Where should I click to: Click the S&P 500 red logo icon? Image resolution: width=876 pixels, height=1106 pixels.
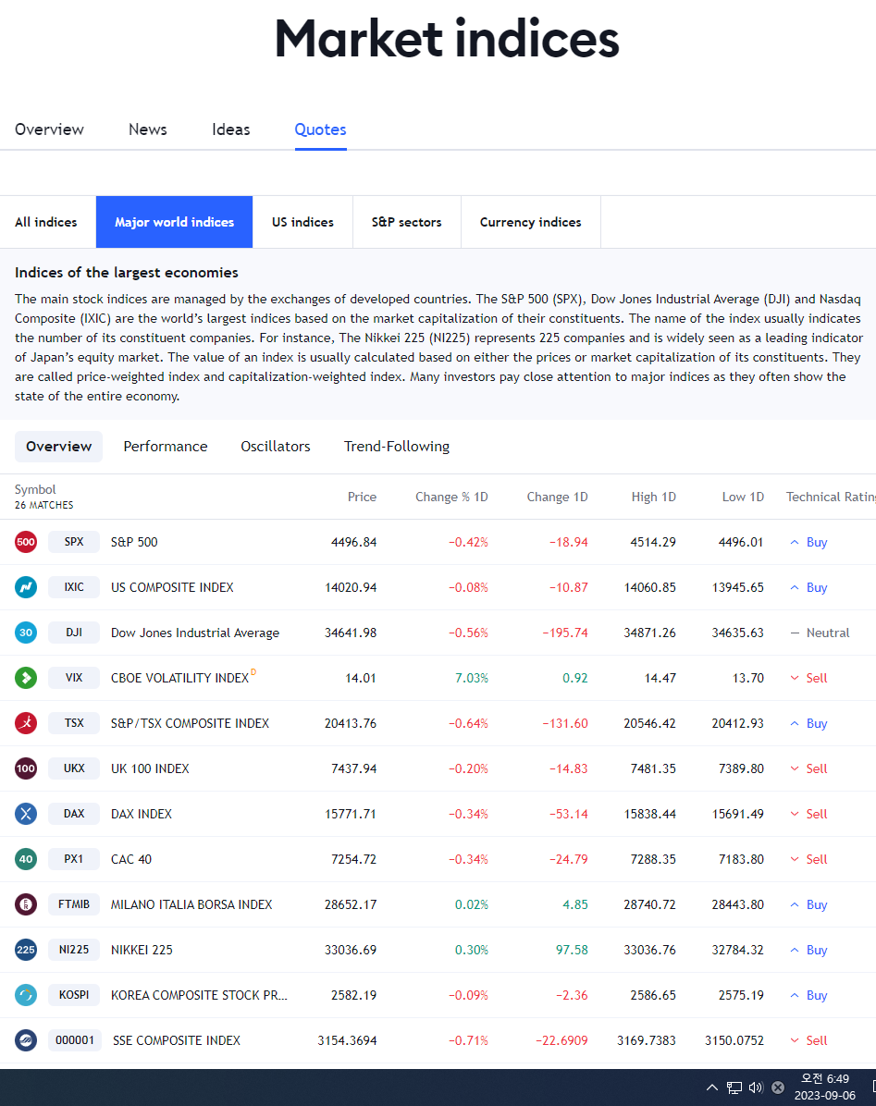tap(26, 542)
